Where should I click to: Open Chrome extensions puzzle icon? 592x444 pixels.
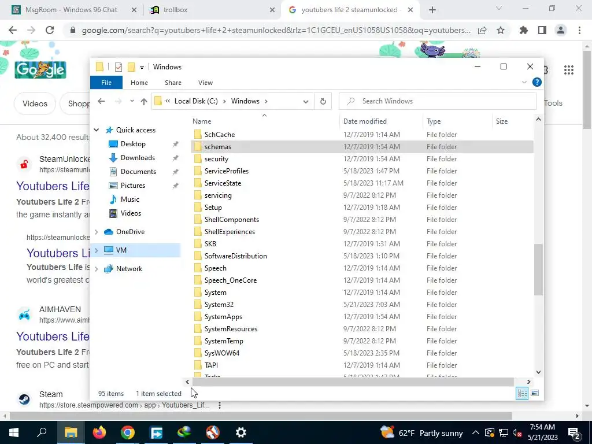(523, 30)
